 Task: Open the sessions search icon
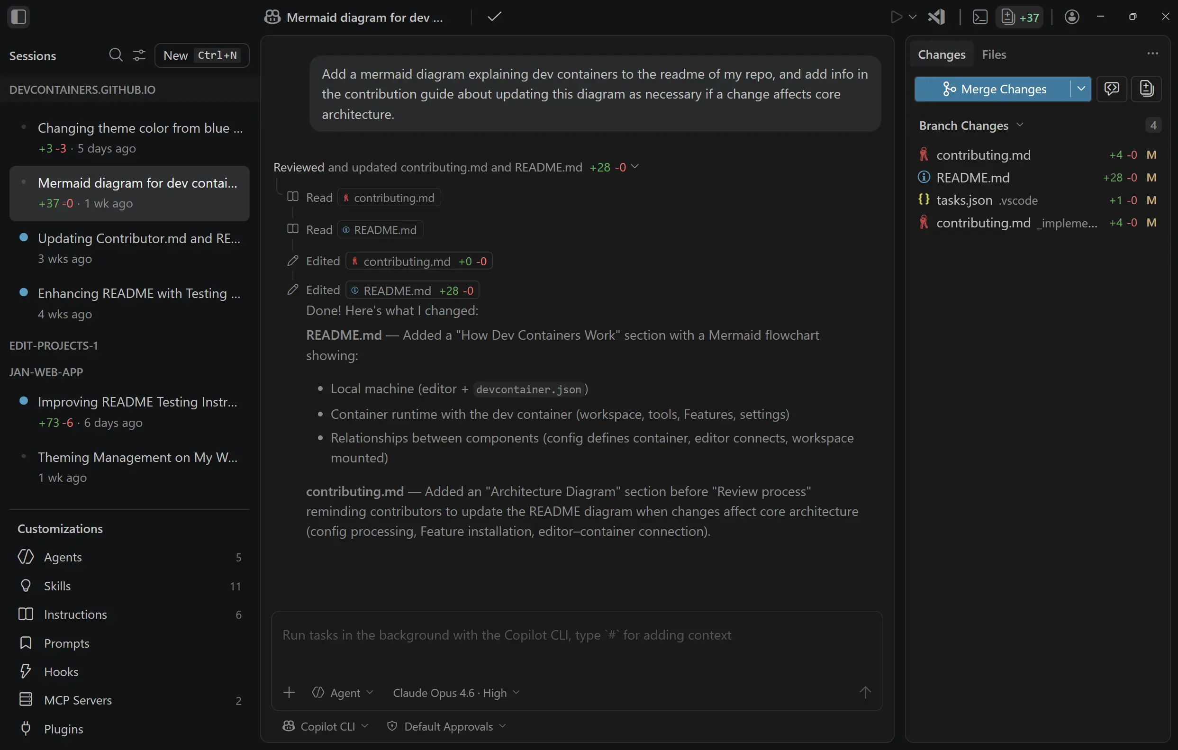[116, 55]
